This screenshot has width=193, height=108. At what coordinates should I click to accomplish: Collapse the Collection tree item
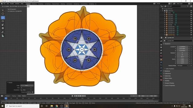tap(163, 11)
